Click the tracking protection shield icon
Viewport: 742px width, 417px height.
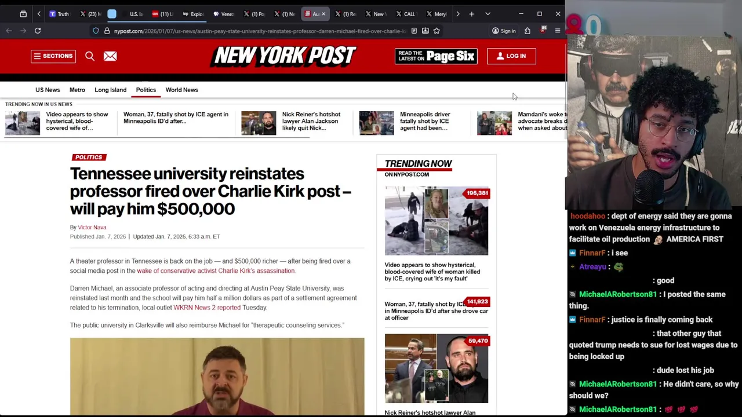click(96, 31)
